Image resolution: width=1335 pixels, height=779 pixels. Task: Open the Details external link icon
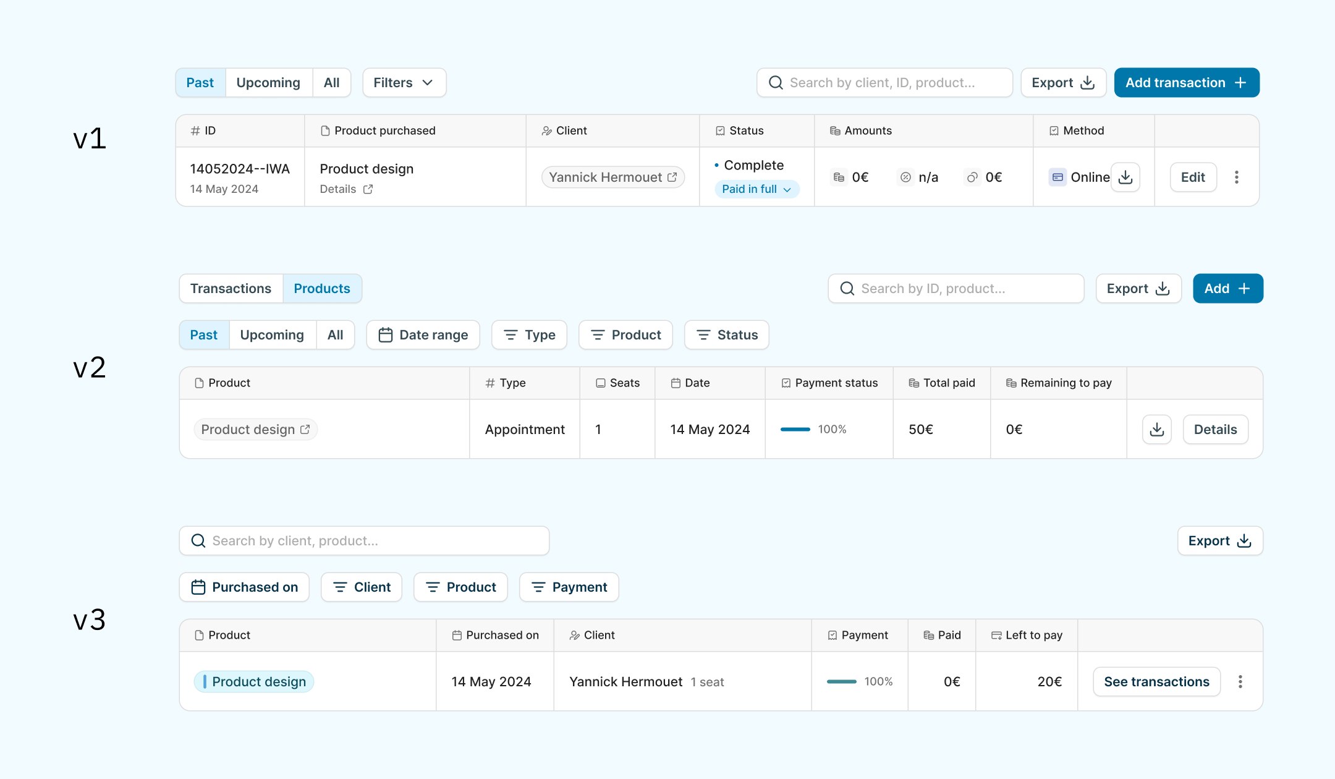coord(368,189)
